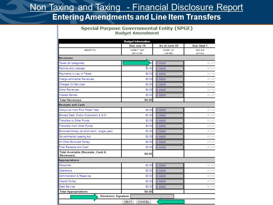Click Permits and Licenses current year $0.00
This screenshot has height=205, width=273.
149,68
